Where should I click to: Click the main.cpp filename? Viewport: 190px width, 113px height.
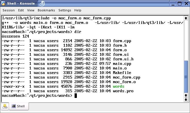pos(122,64)
